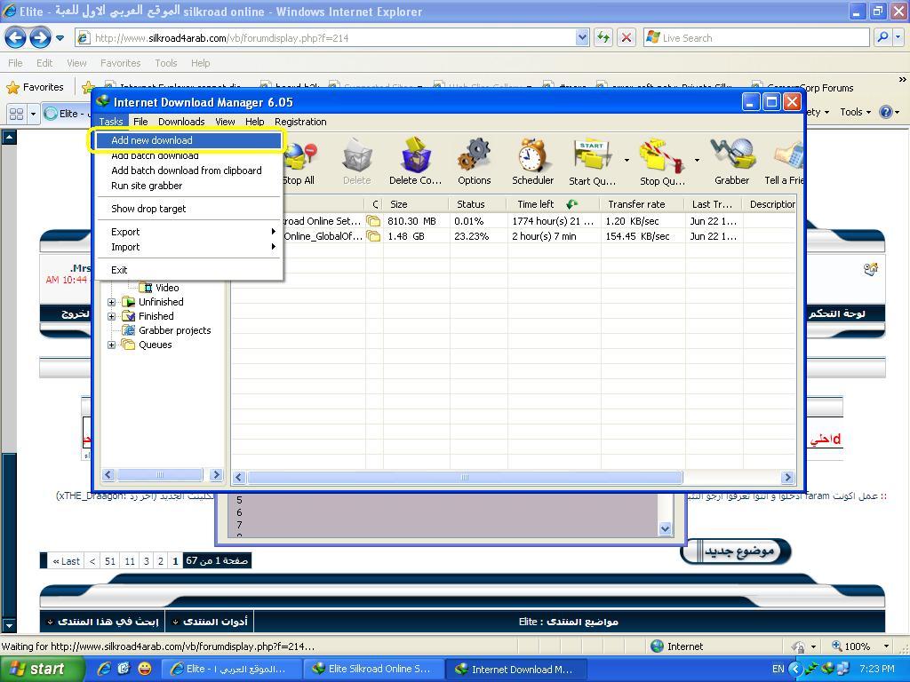Image resolution: width=910 pixels, height=682 pixels.
Task: Click the Stop All toolbar icon in IDM
Action: click(300, 156)
